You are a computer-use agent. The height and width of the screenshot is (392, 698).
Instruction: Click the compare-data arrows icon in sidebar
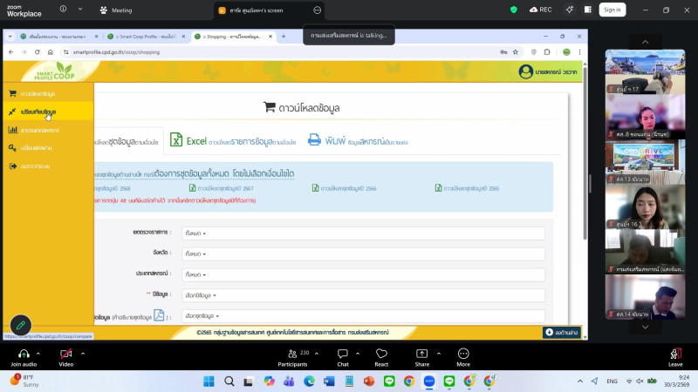tap(12, 112)
